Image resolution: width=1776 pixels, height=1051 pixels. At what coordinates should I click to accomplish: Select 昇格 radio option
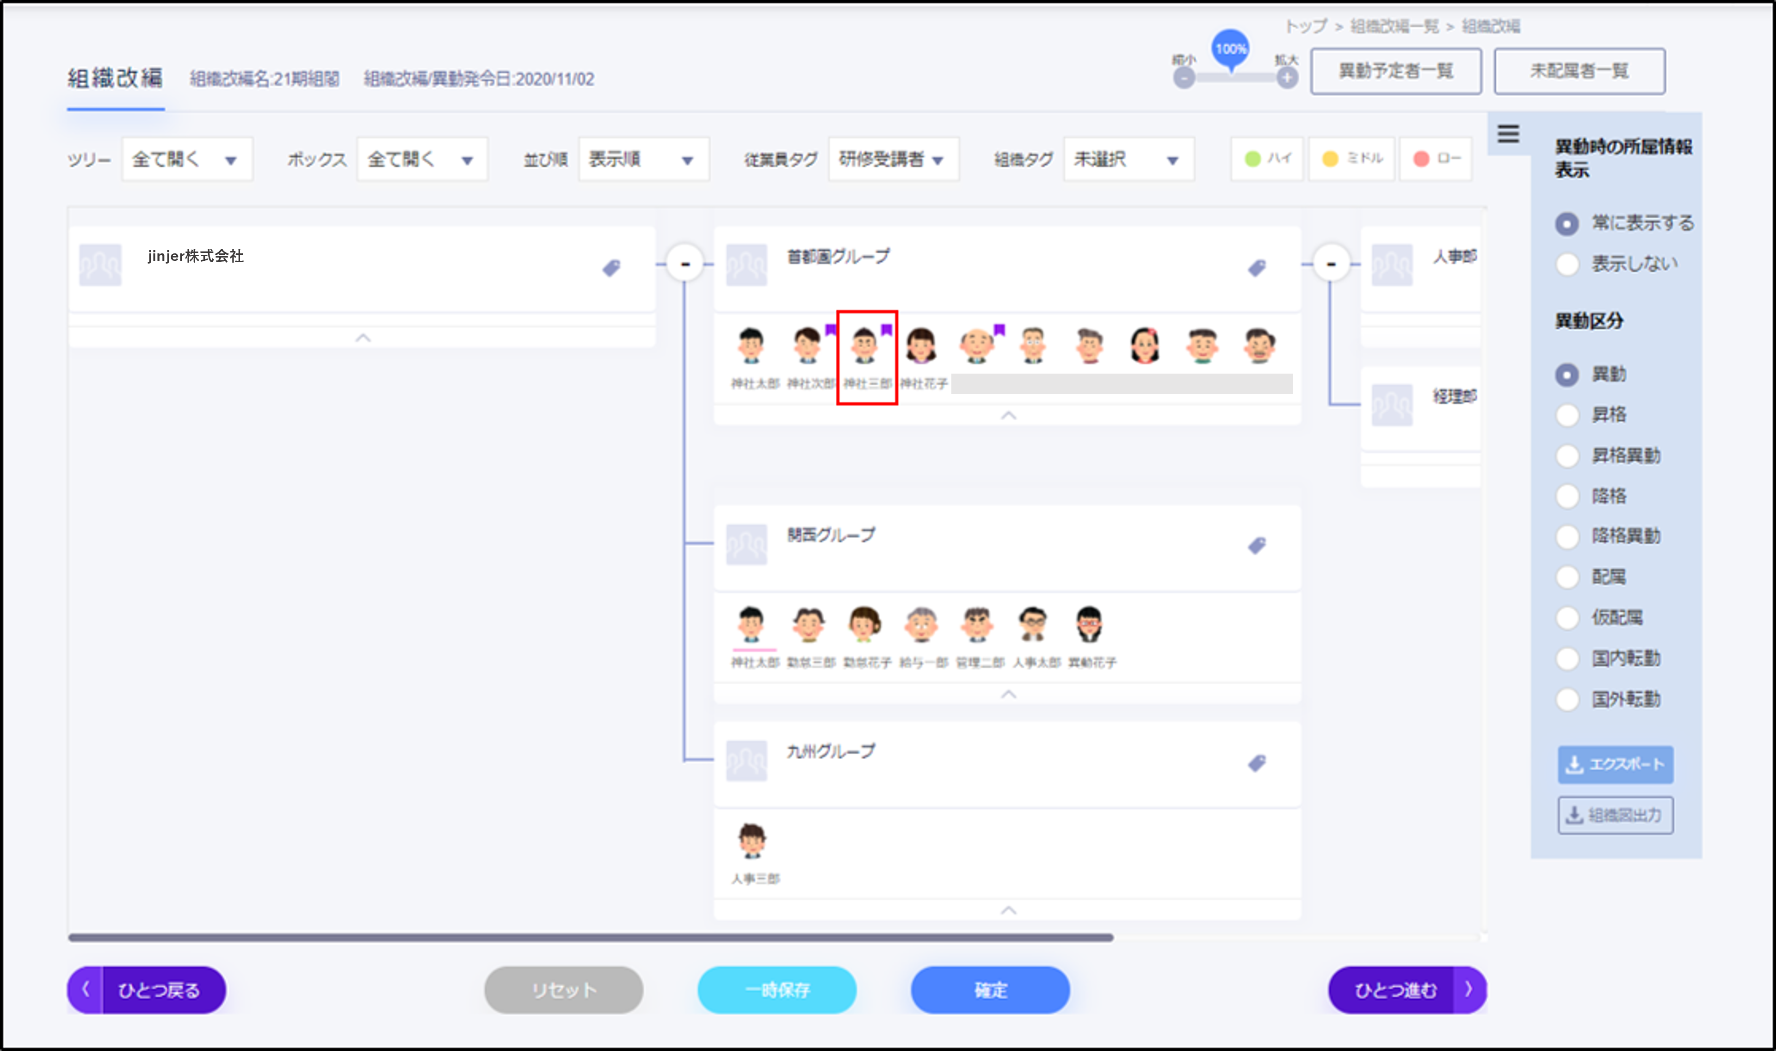[1567, 415]
